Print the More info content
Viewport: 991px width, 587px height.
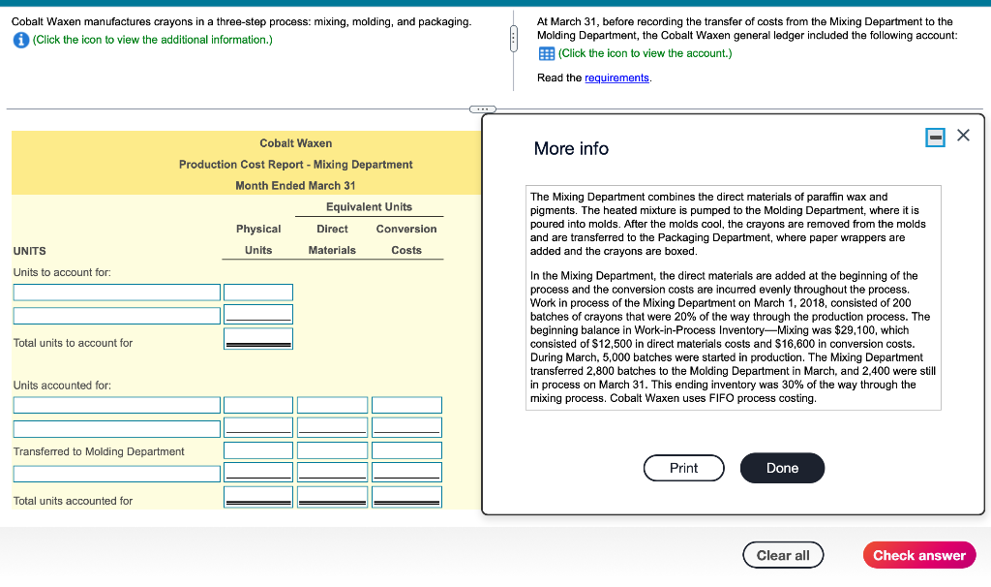click(x=684, y=468)
